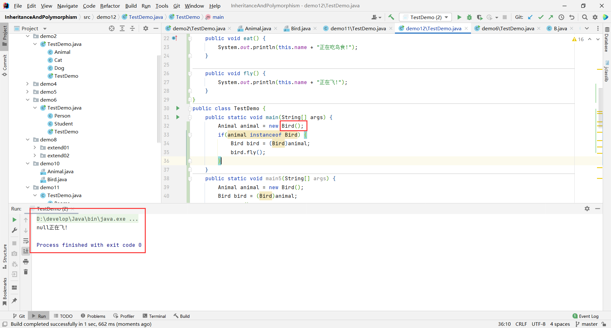This screenshot has height=328, width=611.
Task: Pin the Run tab with pin icon
Action: coord(14,300)
